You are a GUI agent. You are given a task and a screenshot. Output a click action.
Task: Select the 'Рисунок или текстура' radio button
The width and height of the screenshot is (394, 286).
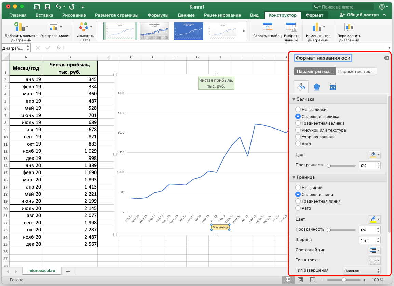point(298,130)
